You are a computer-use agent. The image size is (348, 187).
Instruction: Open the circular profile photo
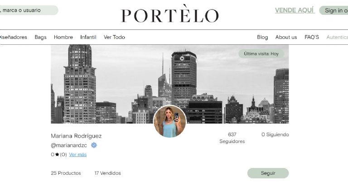[170, 121]
